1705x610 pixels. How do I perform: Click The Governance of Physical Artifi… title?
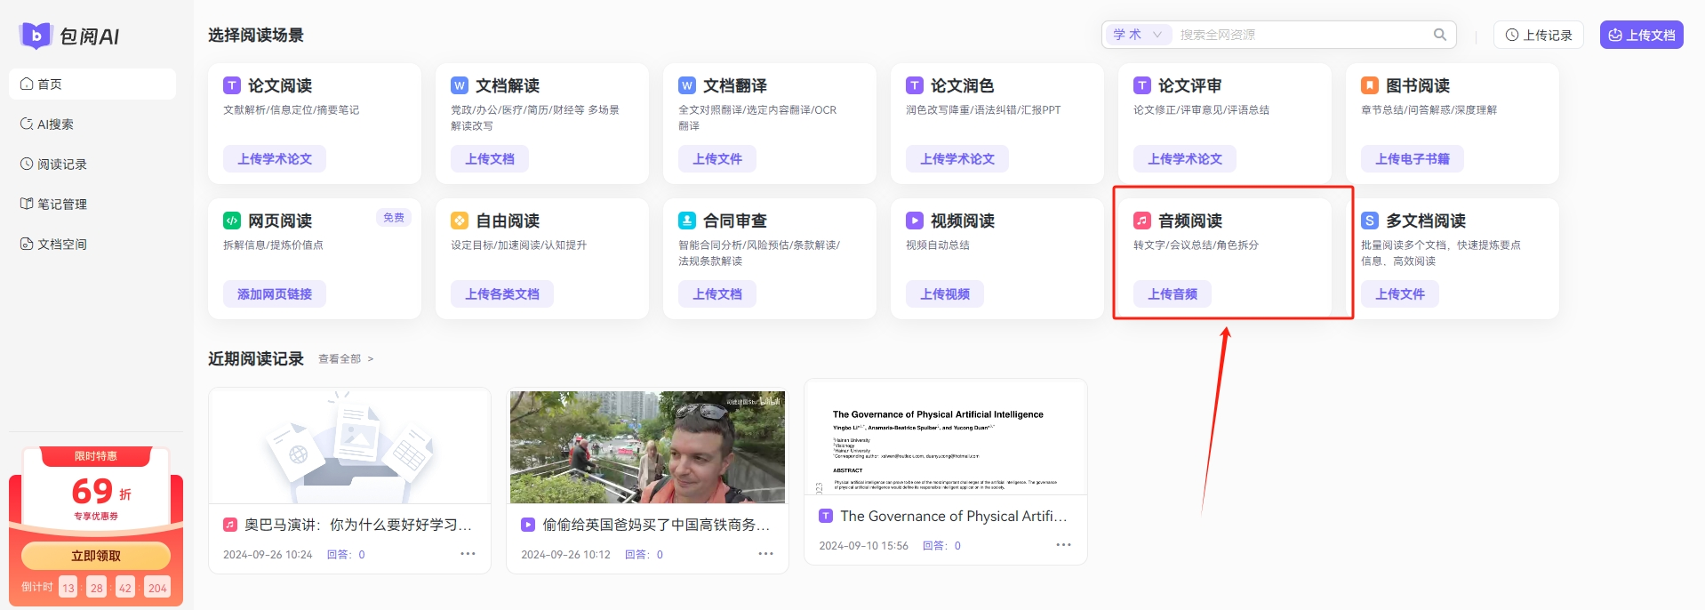click(x=954, y=516)
